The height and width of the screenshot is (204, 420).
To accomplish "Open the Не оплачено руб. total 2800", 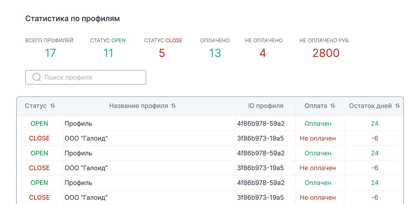I will (x=326, y=53).
